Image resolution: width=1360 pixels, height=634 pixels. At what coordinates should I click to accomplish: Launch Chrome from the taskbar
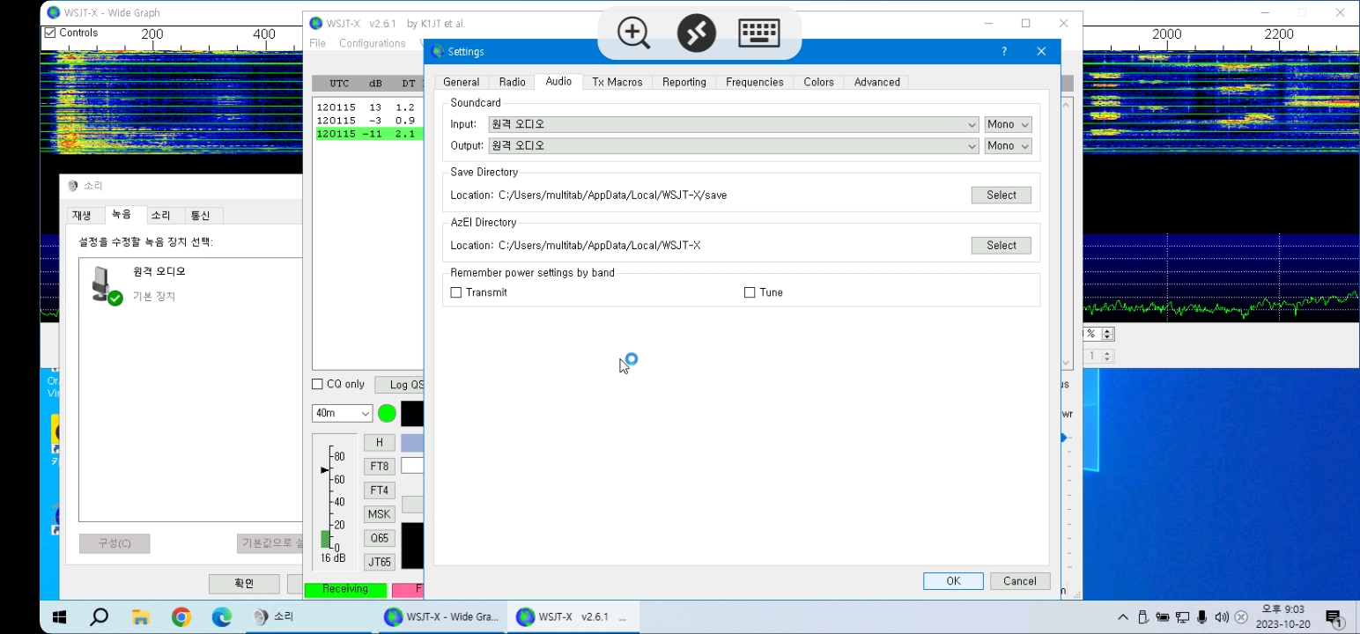coord(181,617)
